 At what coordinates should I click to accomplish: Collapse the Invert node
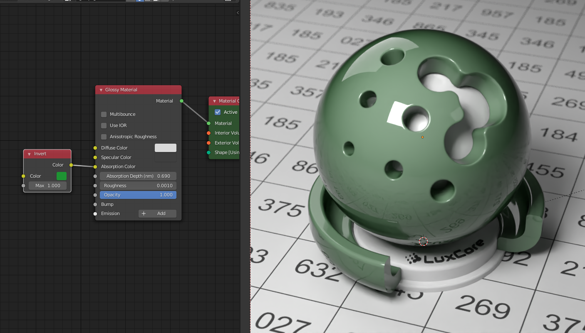point(29,154)
